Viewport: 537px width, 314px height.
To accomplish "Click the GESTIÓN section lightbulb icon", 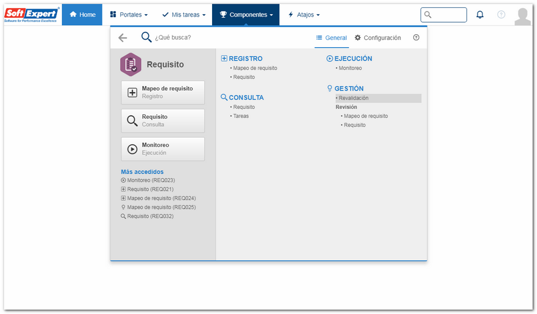I will tap(329, 88).
